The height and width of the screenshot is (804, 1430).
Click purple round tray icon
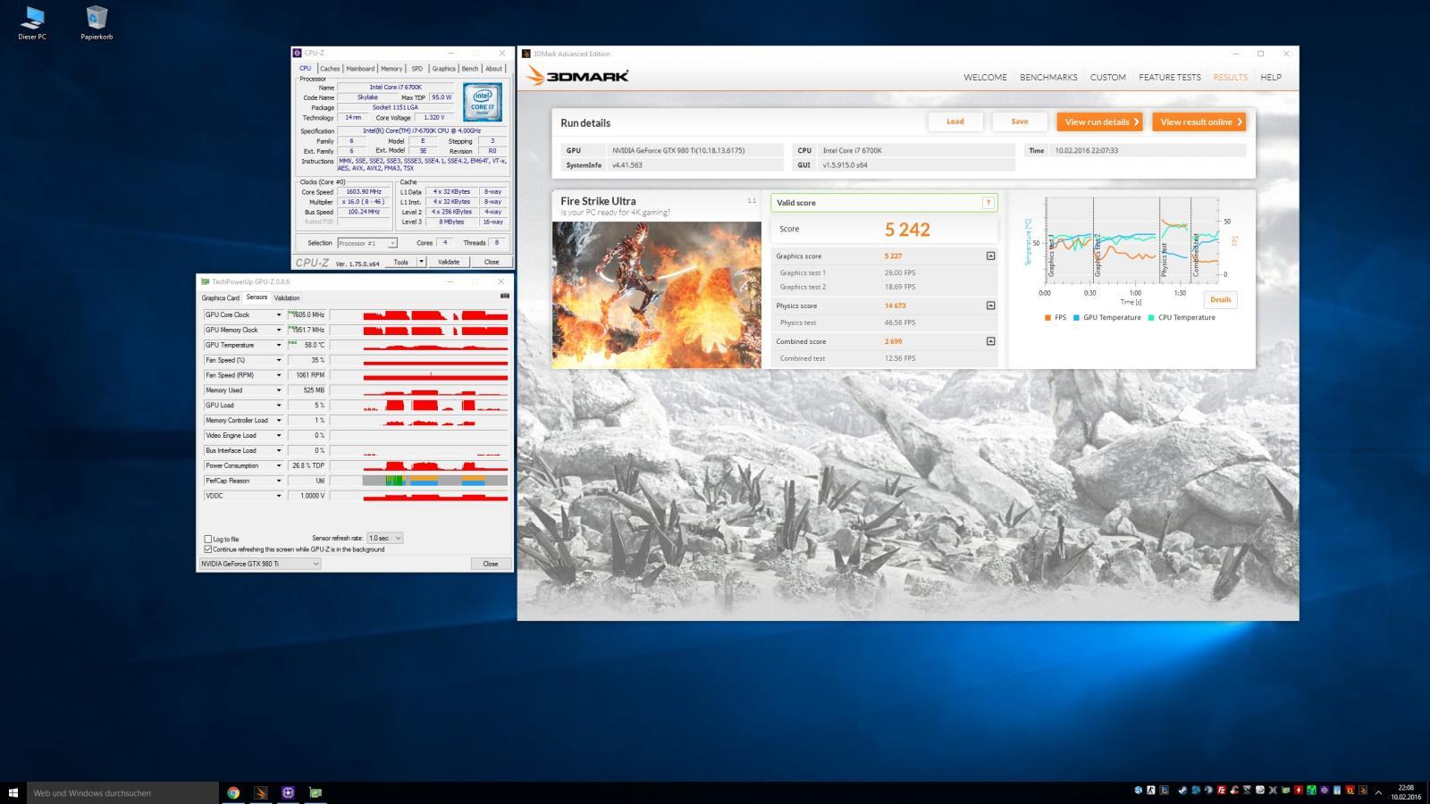1325,790
